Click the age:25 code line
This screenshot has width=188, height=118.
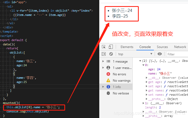click(x=22, y=82)
